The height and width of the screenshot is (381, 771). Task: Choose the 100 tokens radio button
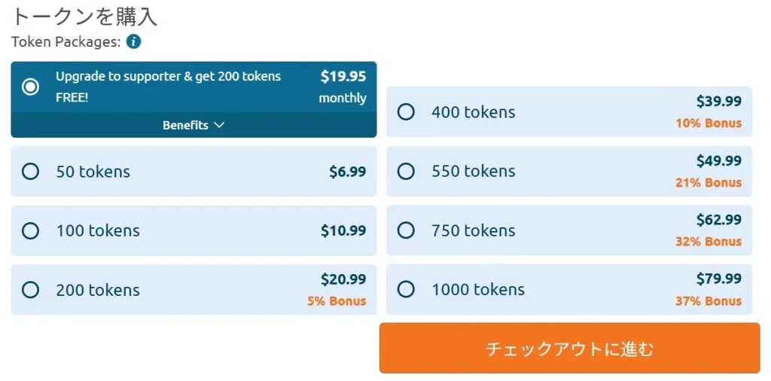click(x=30, y=230)
